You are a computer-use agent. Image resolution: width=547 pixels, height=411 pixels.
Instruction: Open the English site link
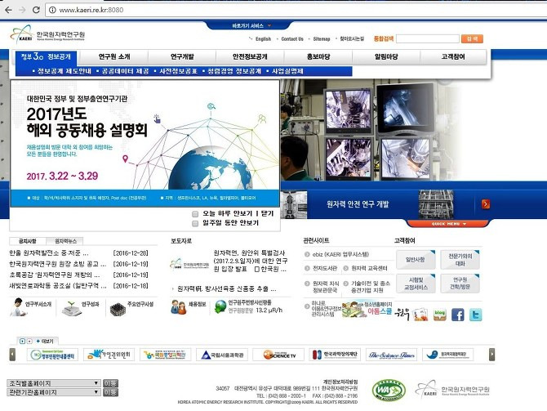click(x=263, y=38)
